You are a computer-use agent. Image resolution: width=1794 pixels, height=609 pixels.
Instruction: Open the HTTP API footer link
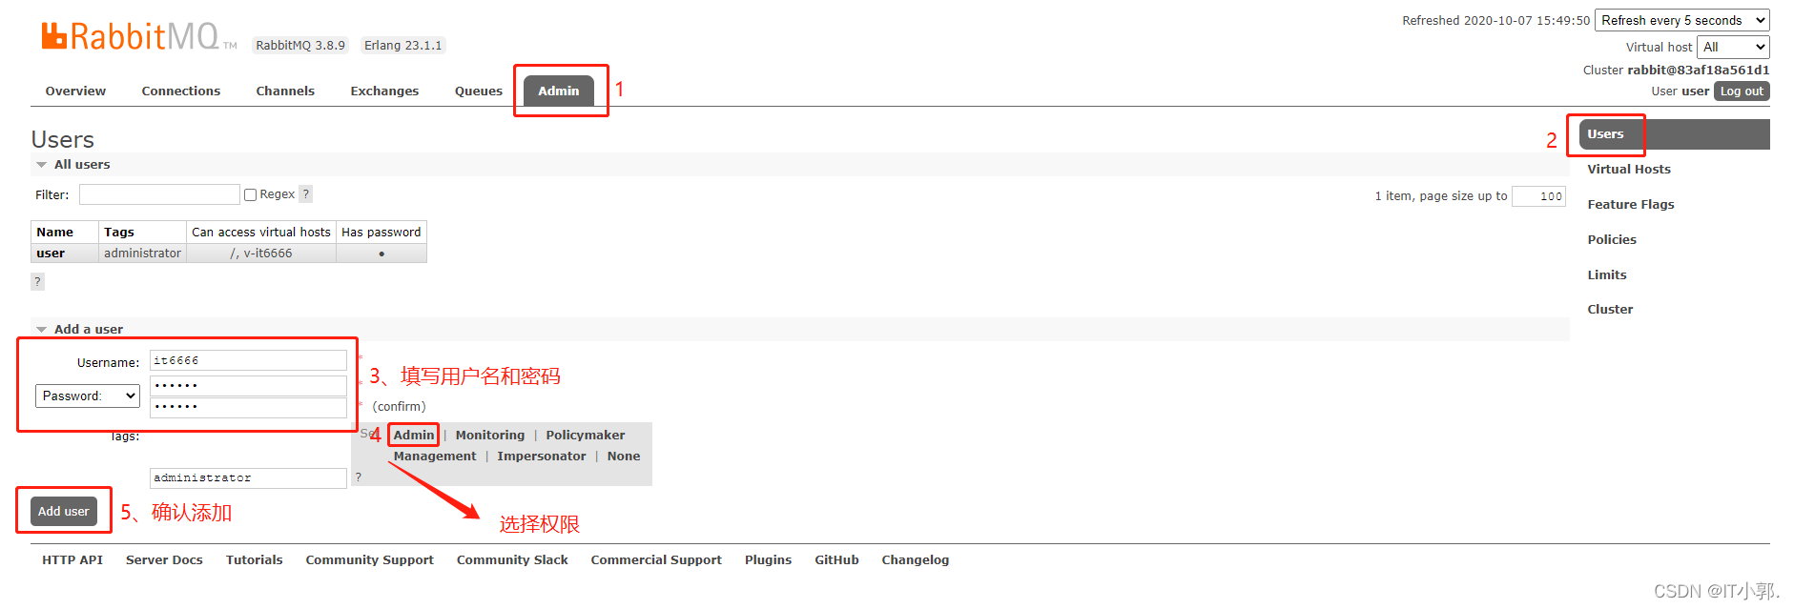tap(72, 560)
